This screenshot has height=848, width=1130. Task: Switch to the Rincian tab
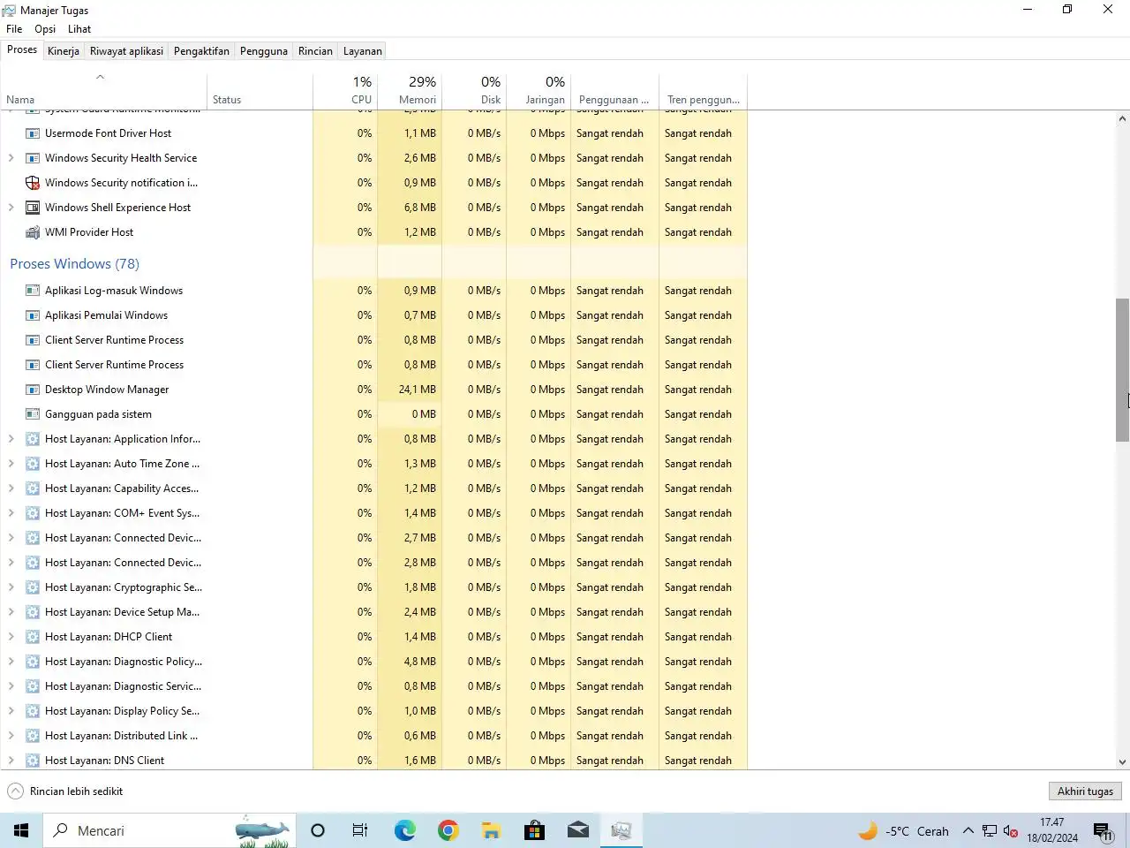coord(315,51)
